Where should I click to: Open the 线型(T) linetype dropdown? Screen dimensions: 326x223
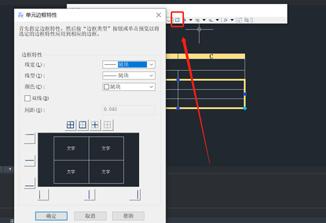[x=129, y=76]
